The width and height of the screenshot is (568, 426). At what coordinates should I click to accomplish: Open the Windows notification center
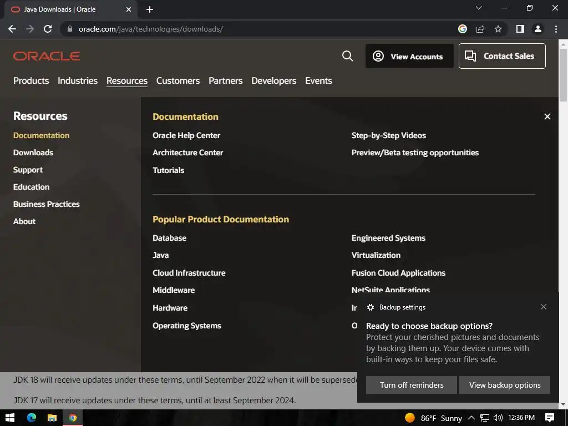(x=550, y=418)
